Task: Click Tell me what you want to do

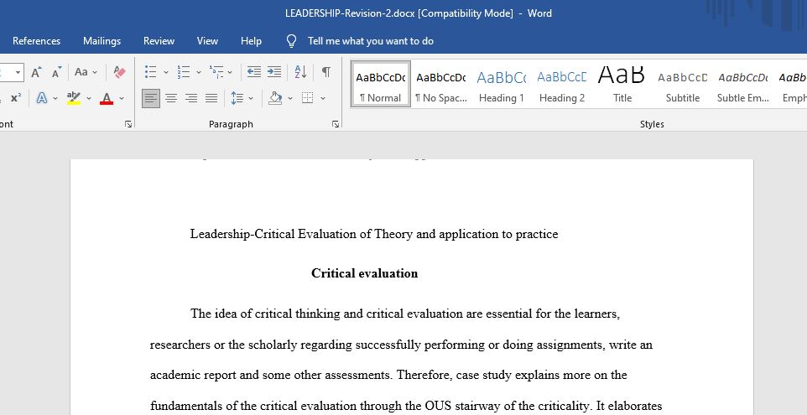Action: 371,40
